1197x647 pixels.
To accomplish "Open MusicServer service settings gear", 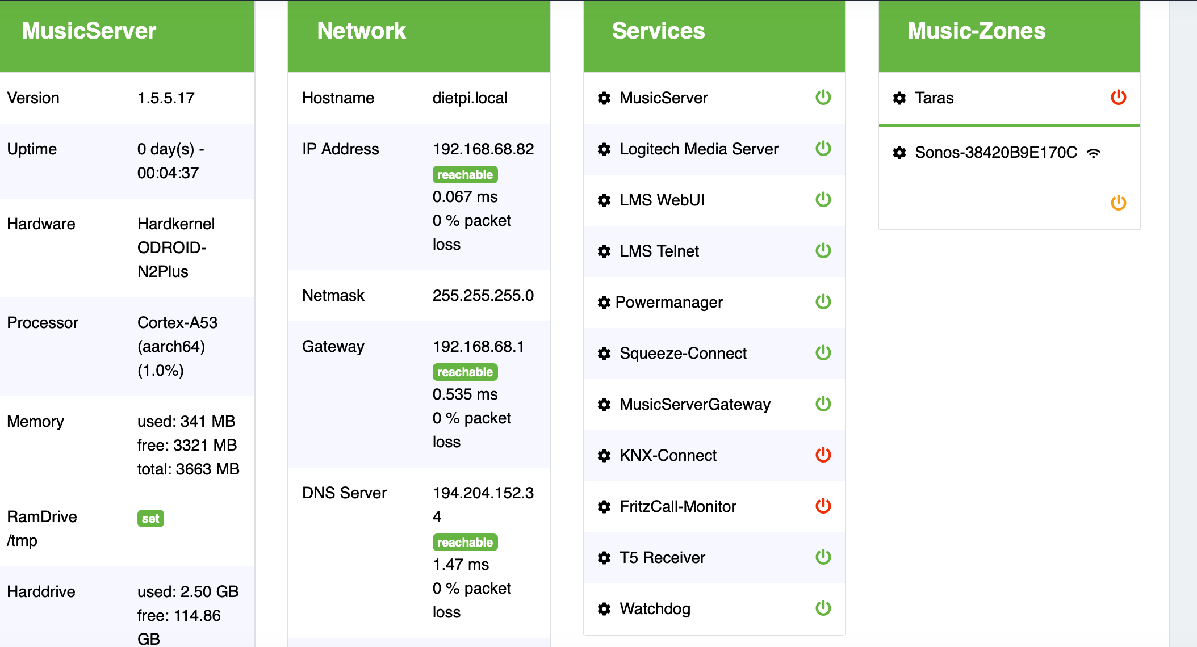I will [604, 98].
